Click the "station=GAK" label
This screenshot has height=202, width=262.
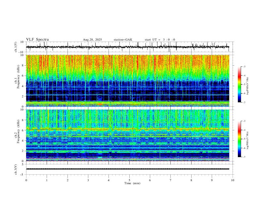point(123,40)
